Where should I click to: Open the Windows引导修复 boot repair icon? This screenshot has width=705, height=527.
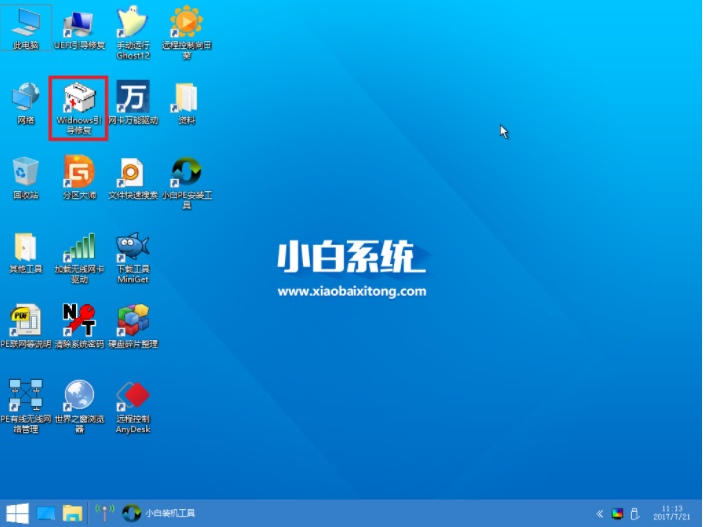[78, 102]
